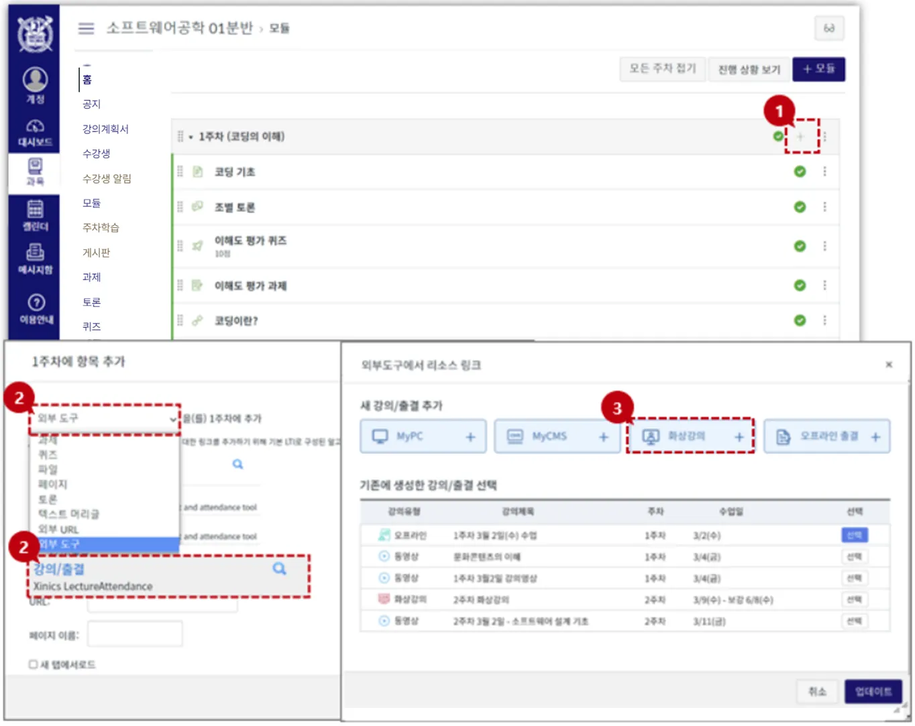Image resolution: width=915 pixels, height=726 pixels.
Task: Click 선택 for 문화콘텐츠의 이해 row
Action: coord(854,556)
